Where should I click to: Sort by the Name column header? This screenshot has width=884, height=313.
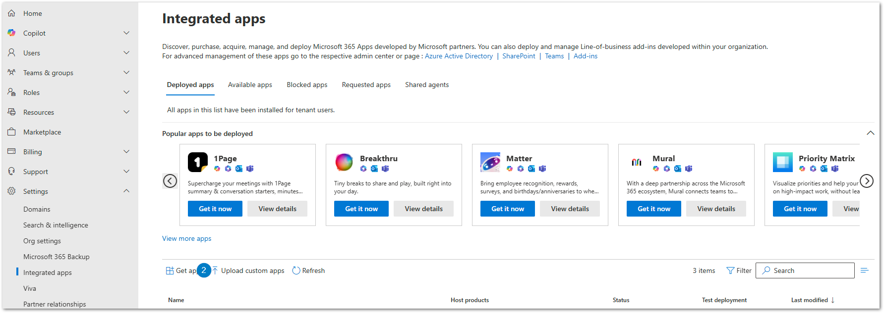click(176, 300)
